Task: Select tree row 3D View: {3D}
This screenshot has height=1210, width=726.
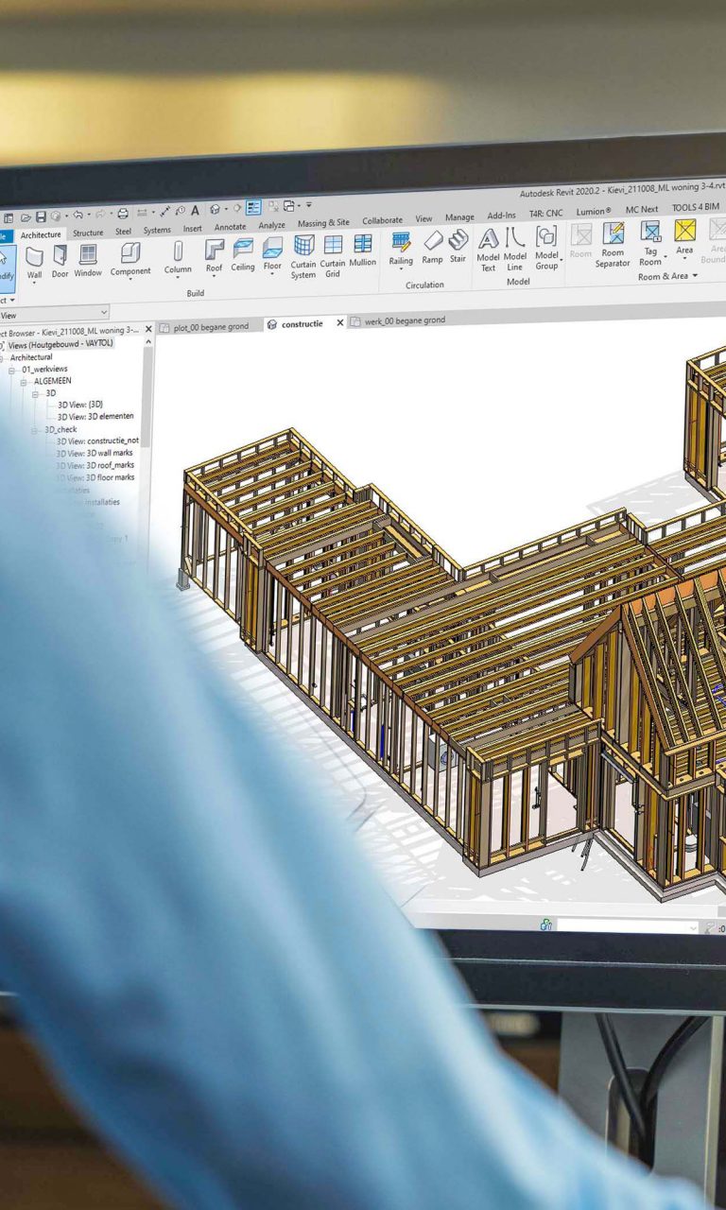Action: [x=80, y=405]
